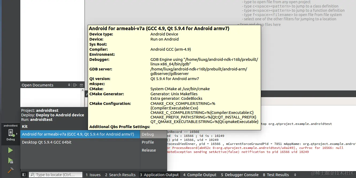Select the Android for armeabi-v7a kit

80,134
